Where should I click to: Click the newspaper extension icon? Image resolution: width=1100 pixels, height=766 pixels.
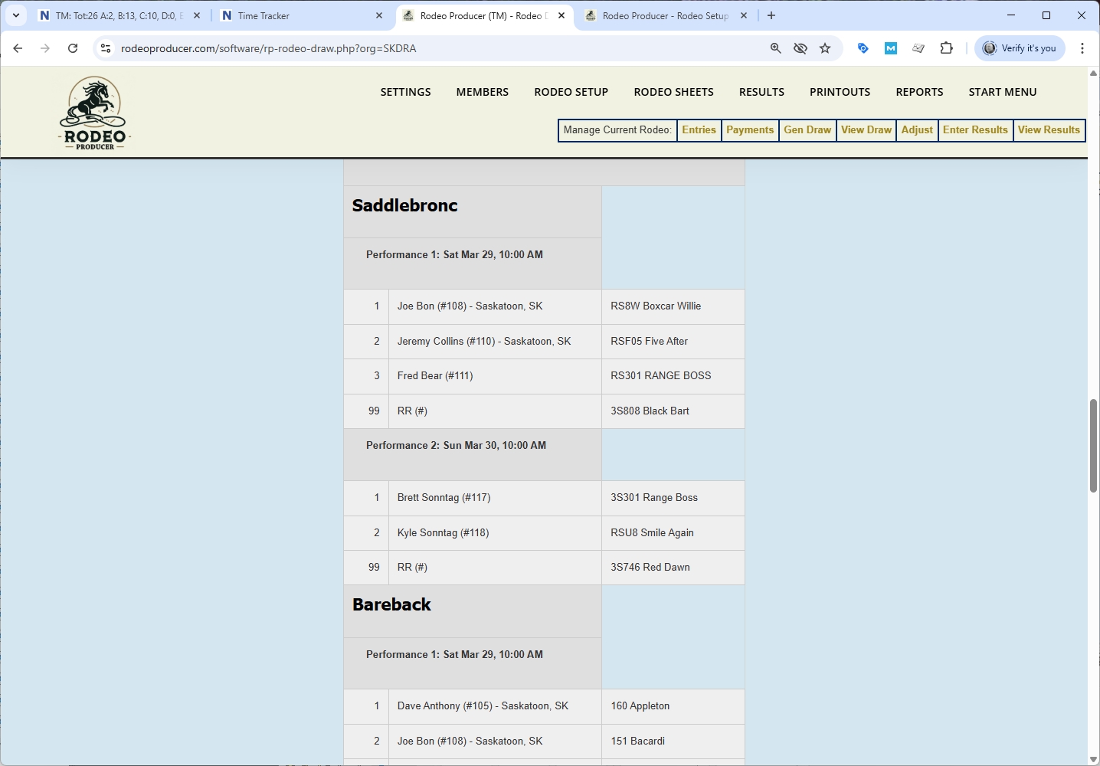918,47
